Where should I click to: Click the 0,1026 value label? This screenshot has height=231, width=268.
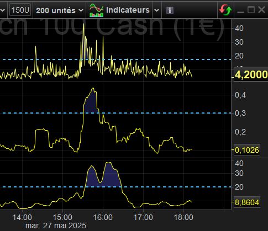[247, 150]
